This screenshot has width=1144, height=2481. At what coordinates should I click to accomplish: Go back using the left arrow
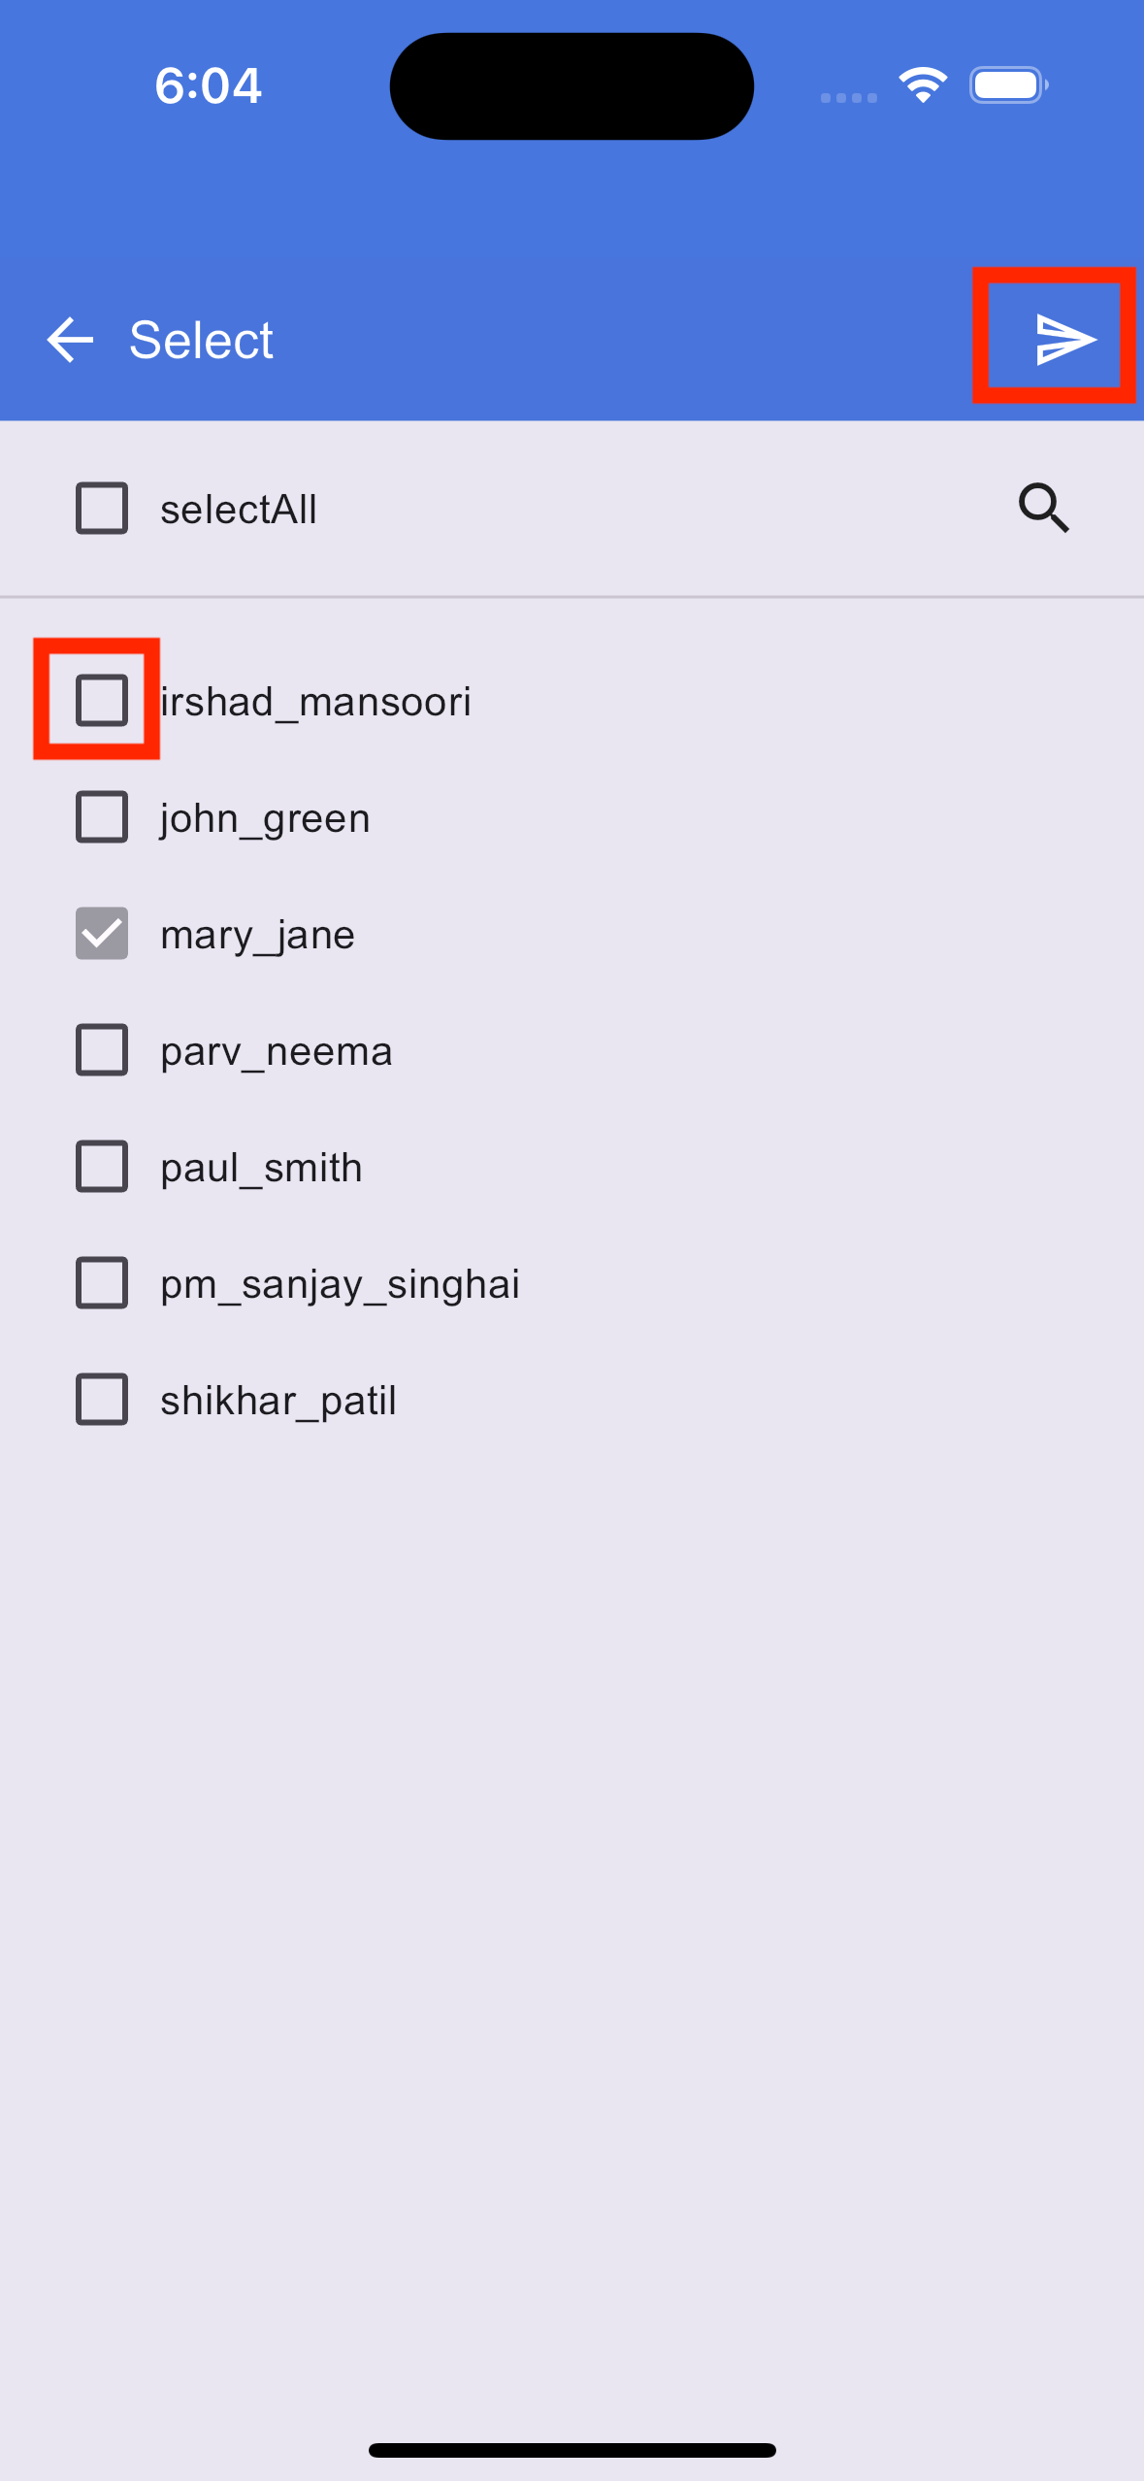coord(70,340)
